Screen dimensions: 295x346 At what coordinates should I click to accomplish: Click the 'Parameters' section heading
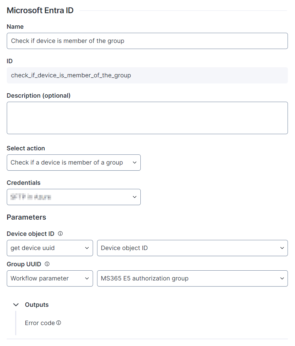point(26,217)
